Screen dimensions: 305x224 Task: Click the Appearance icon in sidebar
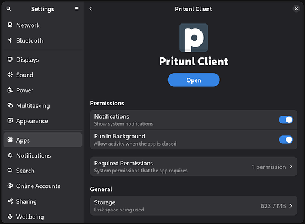click(10, 120)
